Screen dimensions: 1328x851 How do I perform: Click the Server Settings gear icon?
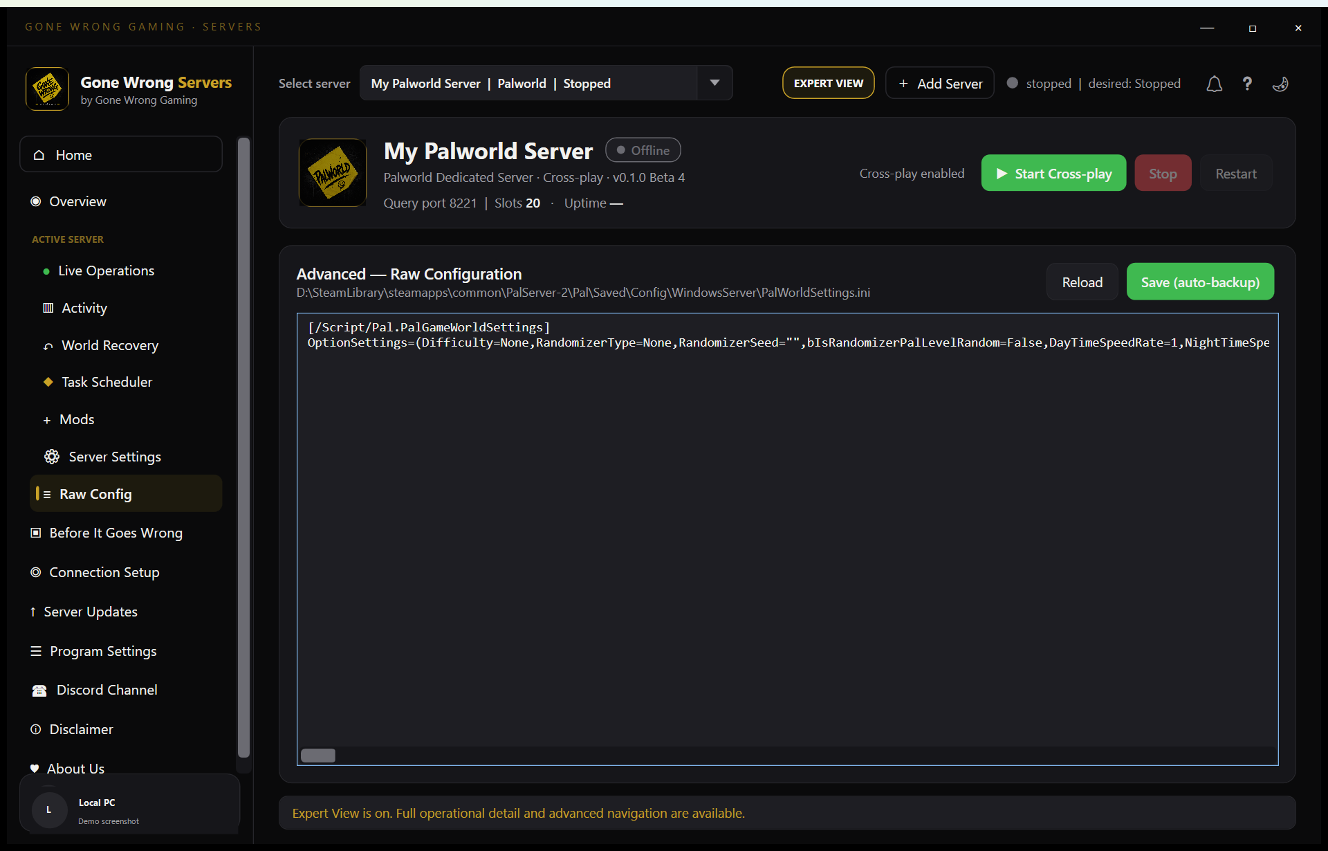click(52, 457)
